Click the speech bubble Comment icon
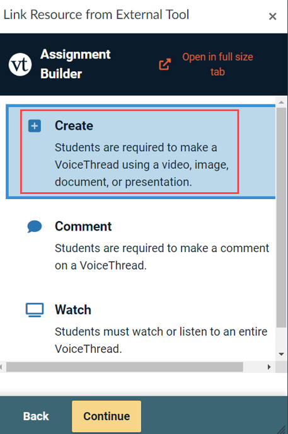This screenshot has height=434, width=288. tap(35, 226)
